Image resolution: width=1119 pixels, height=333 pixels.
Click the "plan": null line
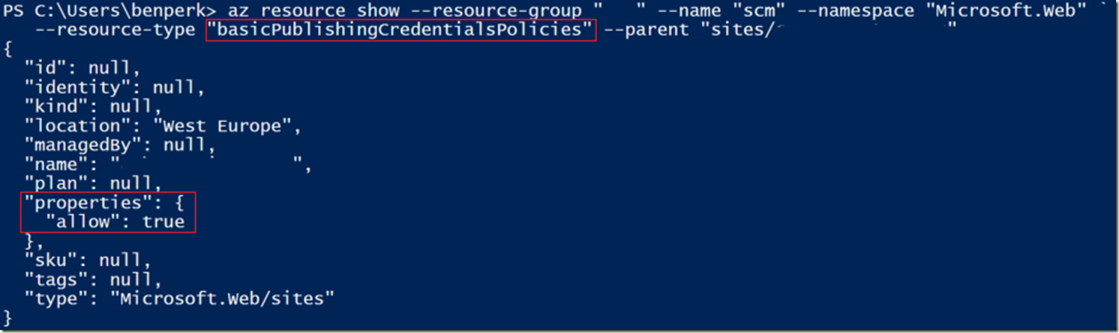click(94, 183)
